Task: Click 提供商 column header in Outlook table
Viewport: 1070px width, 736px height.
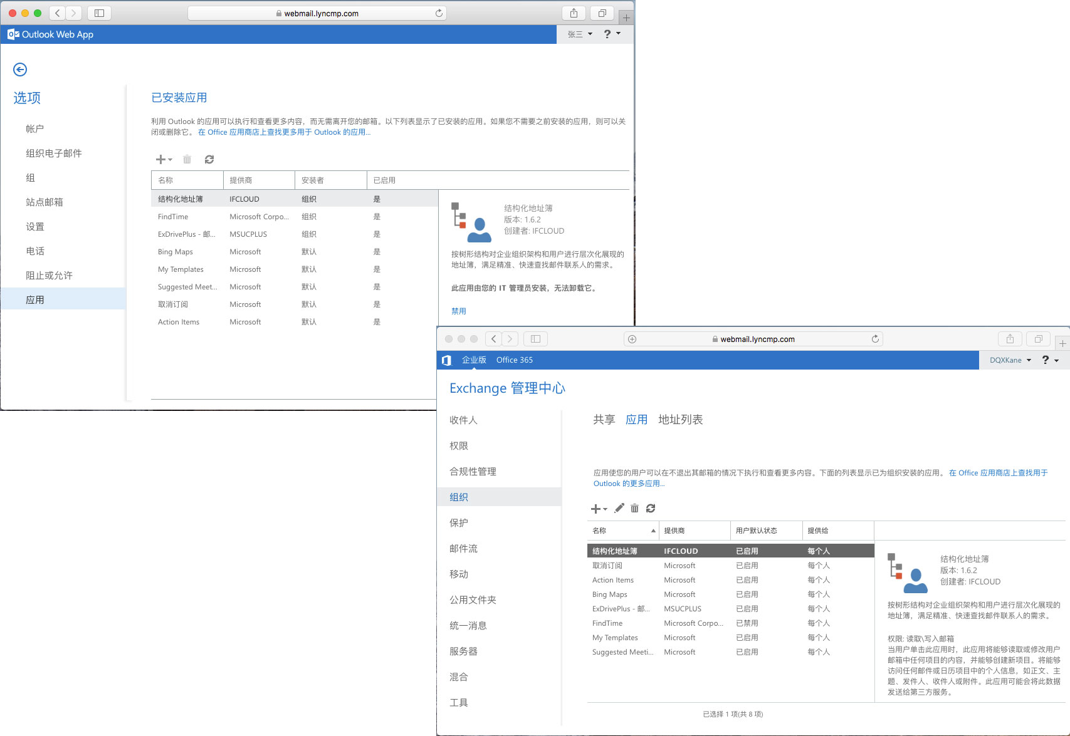Action: pos(259,180)
